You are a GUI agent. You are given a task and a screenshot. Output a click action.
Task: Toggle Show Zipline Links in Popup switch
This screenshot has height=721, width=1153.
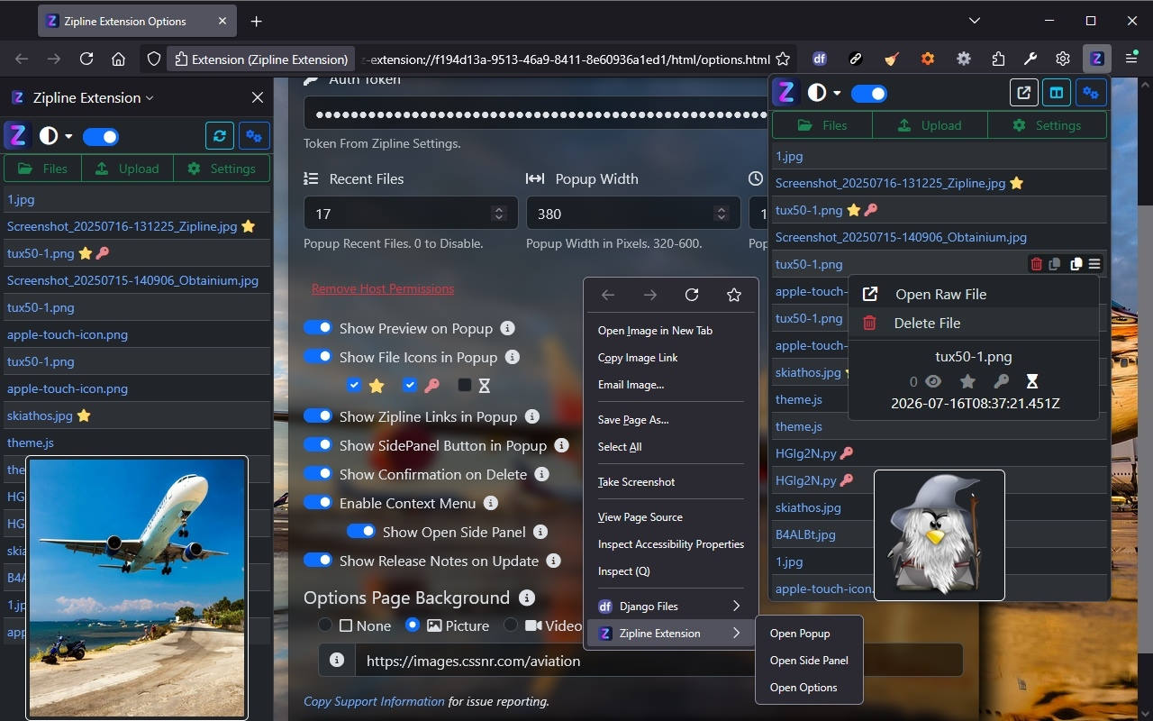(x=318, y=416)
